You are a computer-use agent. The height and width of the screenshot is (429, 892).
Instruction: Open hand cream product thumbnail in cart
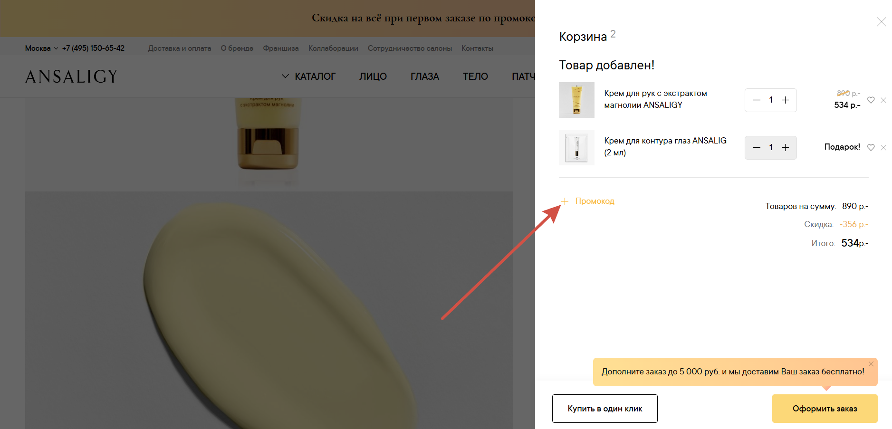[x=576, y=100]
